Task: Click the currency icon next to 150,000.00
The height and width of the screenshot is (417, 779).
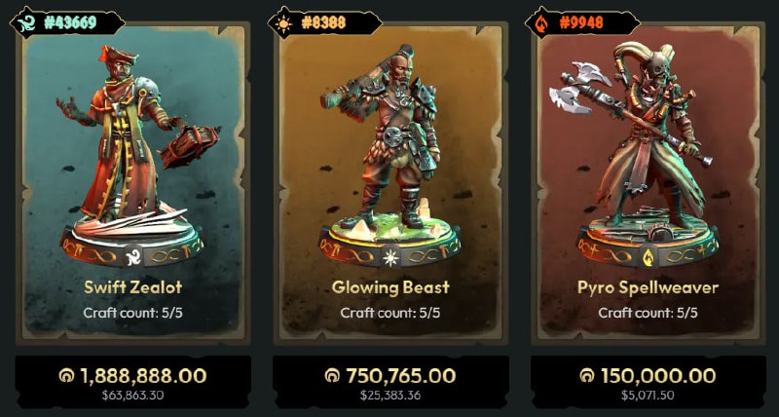Action: click(587, 376)
